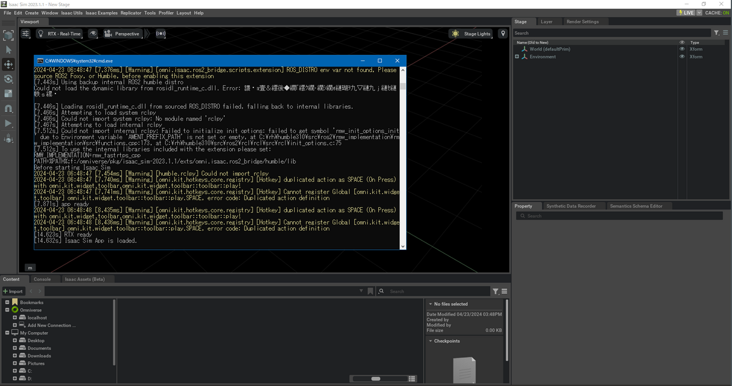This screenshot has height=386, width=732.
Task: Collapse the Bookmarks tree node
Action: [x=7, y=302]
